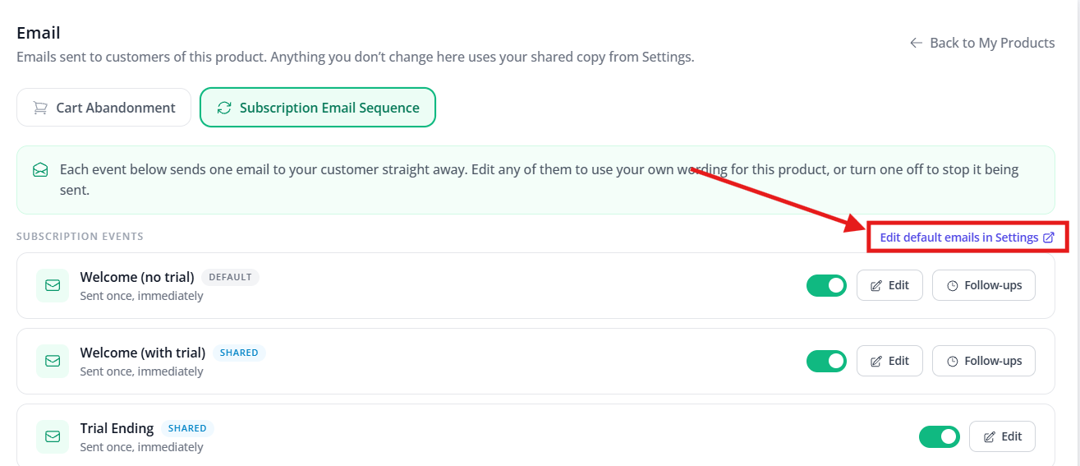Click the back arrow icon near My Products
Image resolution: width=1080 pixels, height=466 pixels.
[916, 43]
